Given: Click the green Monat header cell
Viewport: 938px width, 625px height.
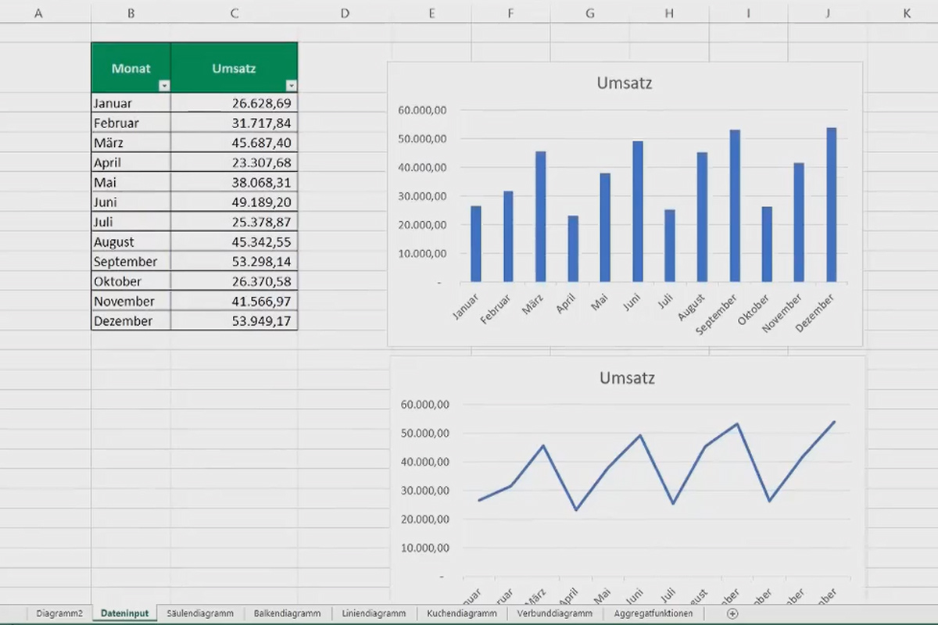Looking at the screenshot, I should point(130,68).
